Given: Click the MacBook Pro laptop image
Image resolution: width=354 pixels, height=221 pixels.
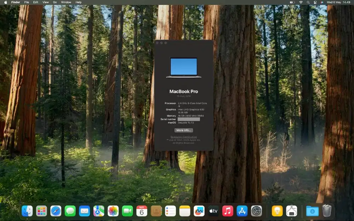Looking at the screenshot, I should pyautogui.click(x=183, y=68).
